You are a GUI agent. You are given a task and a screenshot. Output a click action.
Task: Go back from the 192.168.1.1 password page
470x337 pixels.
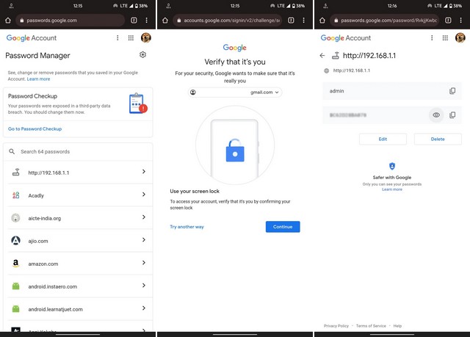tap(322, 55)
